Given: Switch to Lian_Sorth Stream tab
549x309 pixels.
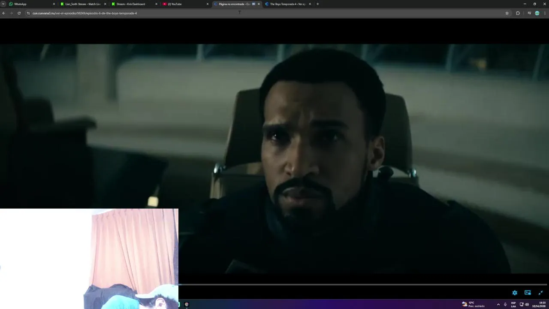Looking at the screenshot, I should (x=83, y=4).
